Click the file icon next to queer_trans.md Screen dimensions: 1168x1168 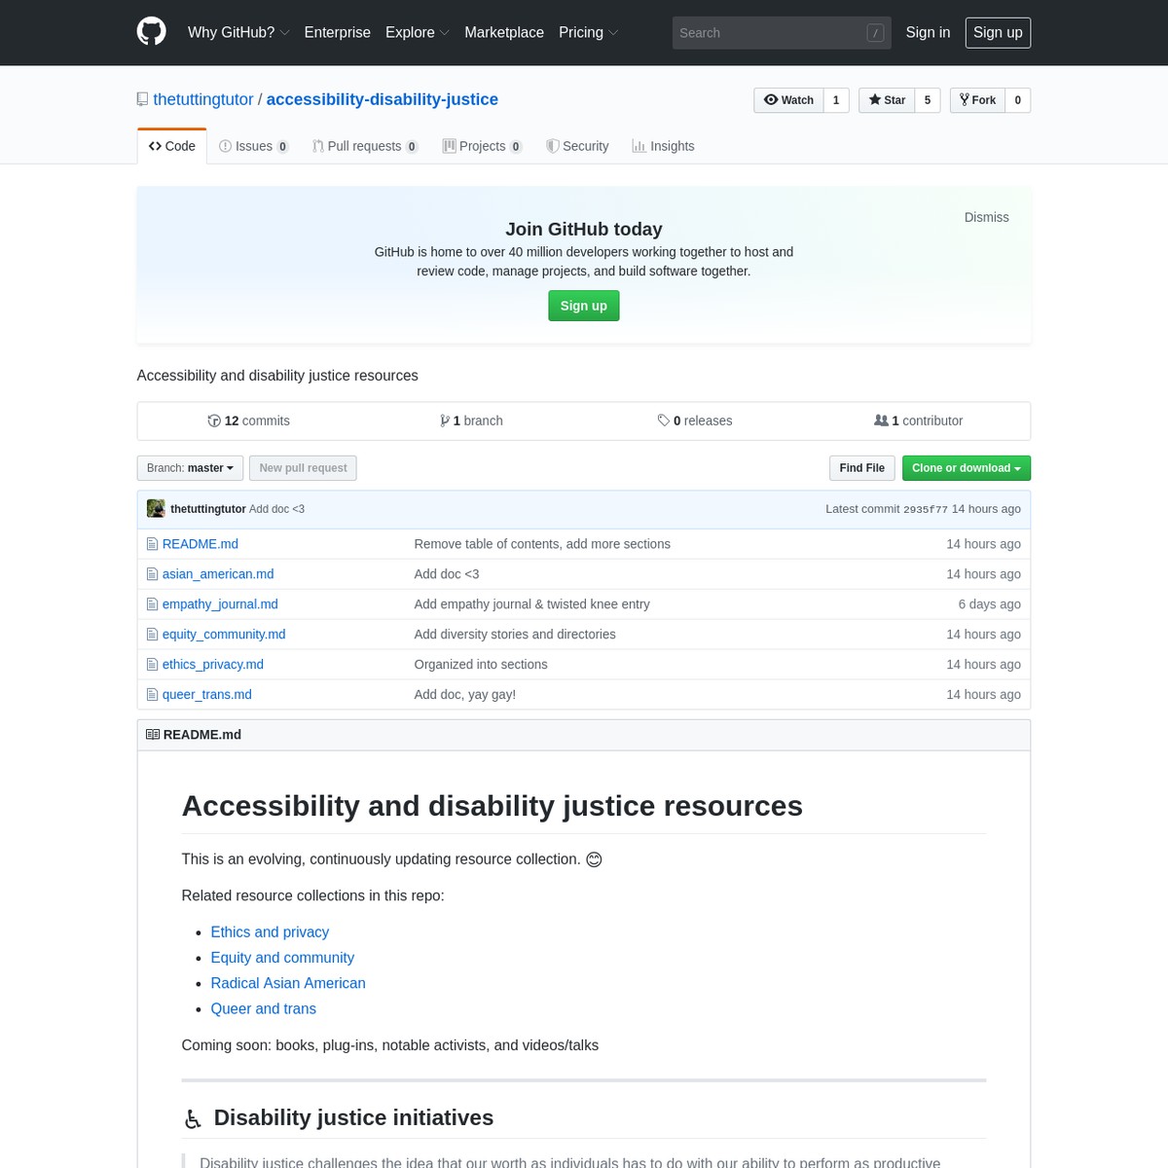pyautogui.click(x=152, y=695)
